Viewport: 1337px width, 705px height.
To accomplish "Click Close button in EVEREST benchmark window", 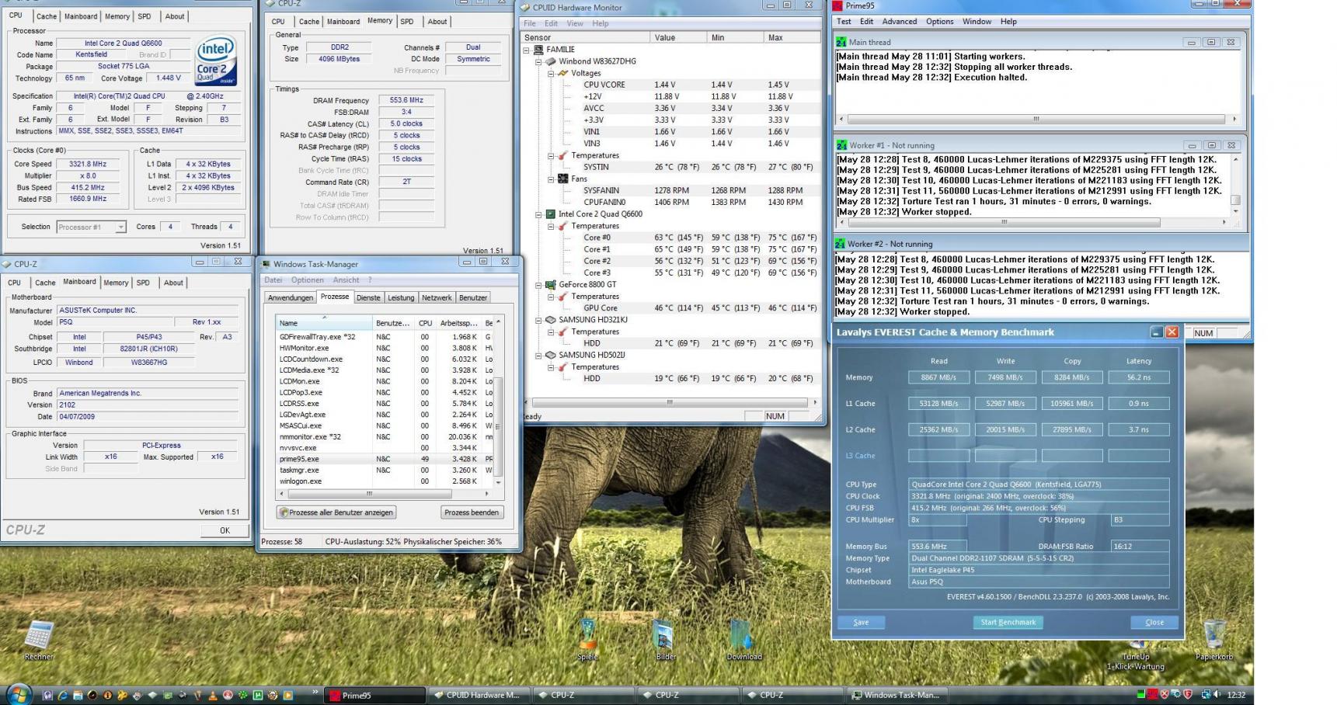I will tap(1154, 622).
